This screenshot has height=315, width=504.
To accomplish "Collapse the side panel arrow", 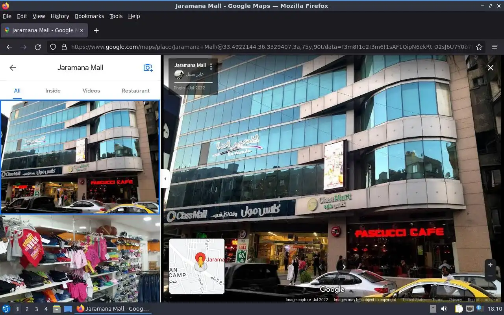I will 165,179.
